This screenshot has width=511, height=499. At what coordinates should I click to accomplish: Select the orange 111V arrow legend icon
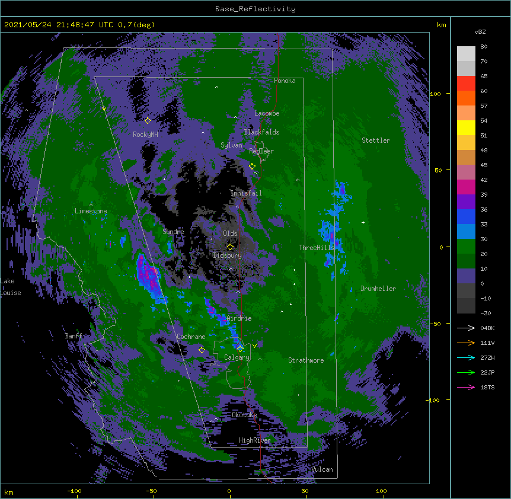pyautogui.click(x=466, y=343)
